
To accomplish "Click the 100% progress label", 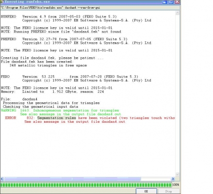I will [x=176, y=185].
